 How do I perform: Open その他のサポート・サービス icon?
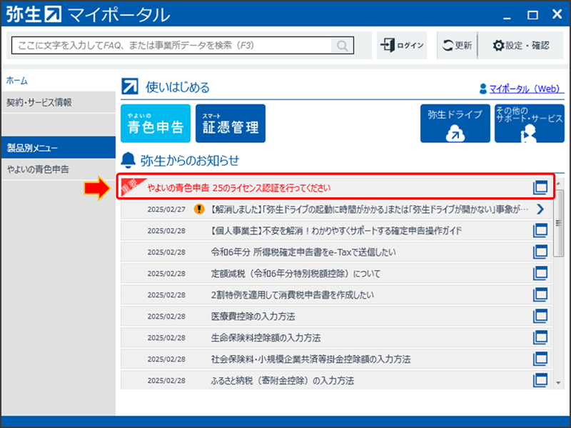(x=530, y=123)
